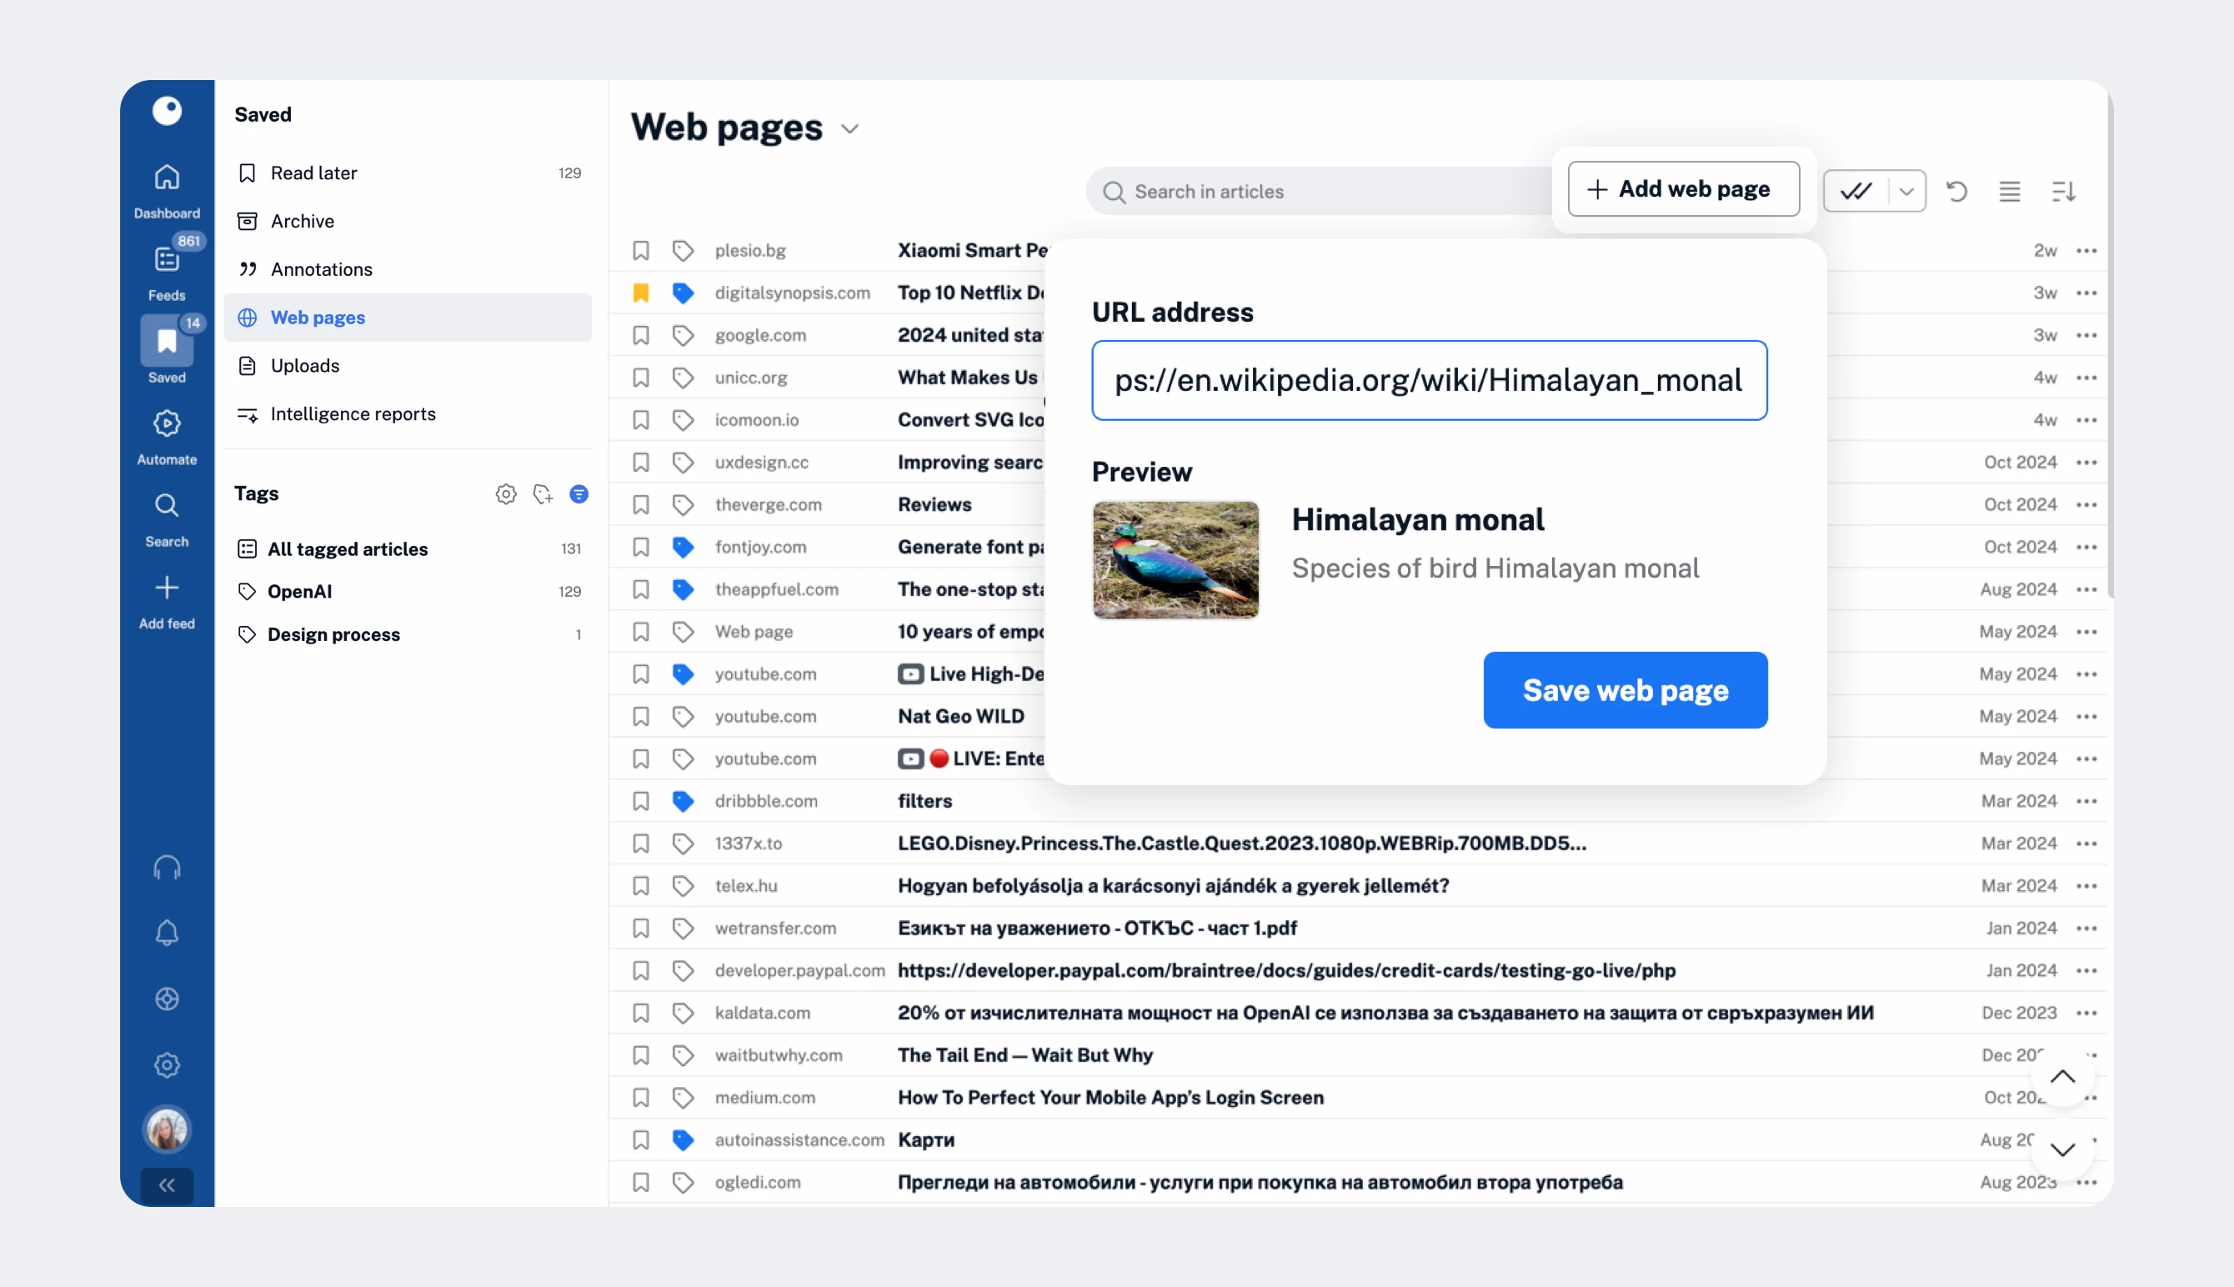Screen dimensions: 2234x1287
Task: Jump down with the down chevron button
Action: [2062, 1149]
